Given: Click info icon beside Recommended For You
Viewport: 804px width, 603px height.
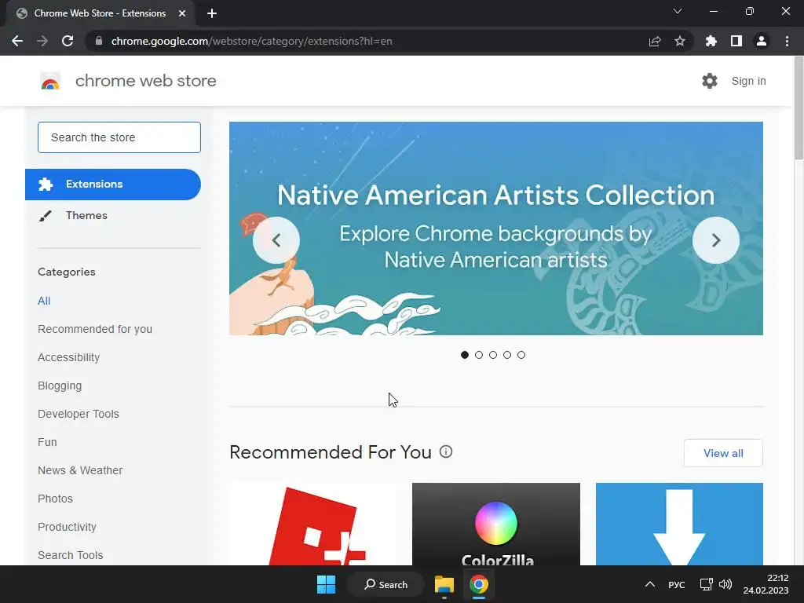Looking at the screenshot, I should click(446, 451).
